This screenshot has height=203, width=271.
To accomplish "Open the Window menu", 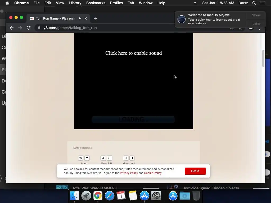I will [x=146, y=3].
